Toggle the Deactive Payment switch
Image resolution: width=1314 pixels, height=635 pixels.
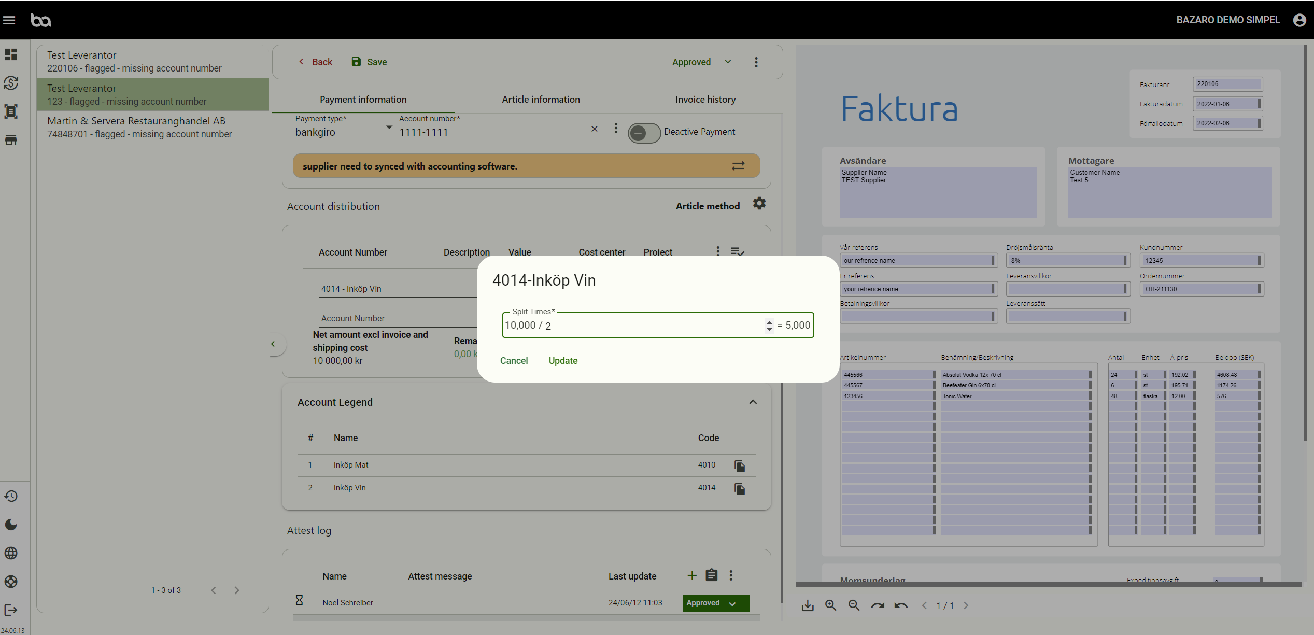644,133
